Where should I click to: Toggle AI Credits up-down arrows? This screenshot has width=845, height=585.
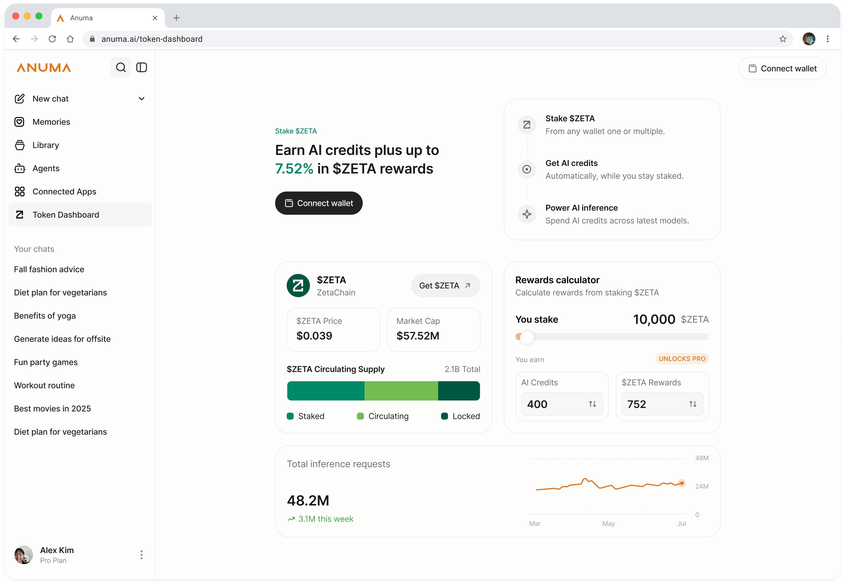pyautogui.click(x=592, y=404)
